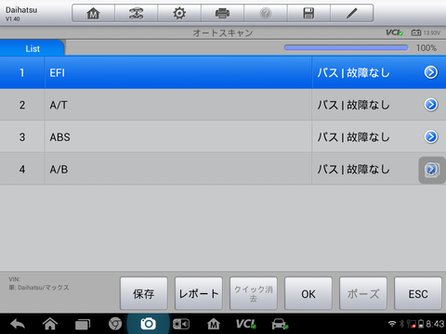Launch Chrome browser from navigation bar
446x334 pixels.
tap(115, 324)
